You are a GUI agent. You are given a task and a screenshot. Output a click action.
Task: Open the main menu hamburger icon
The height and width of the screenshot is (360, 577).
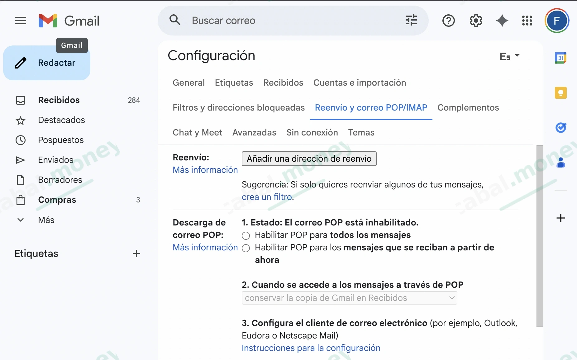20,21
